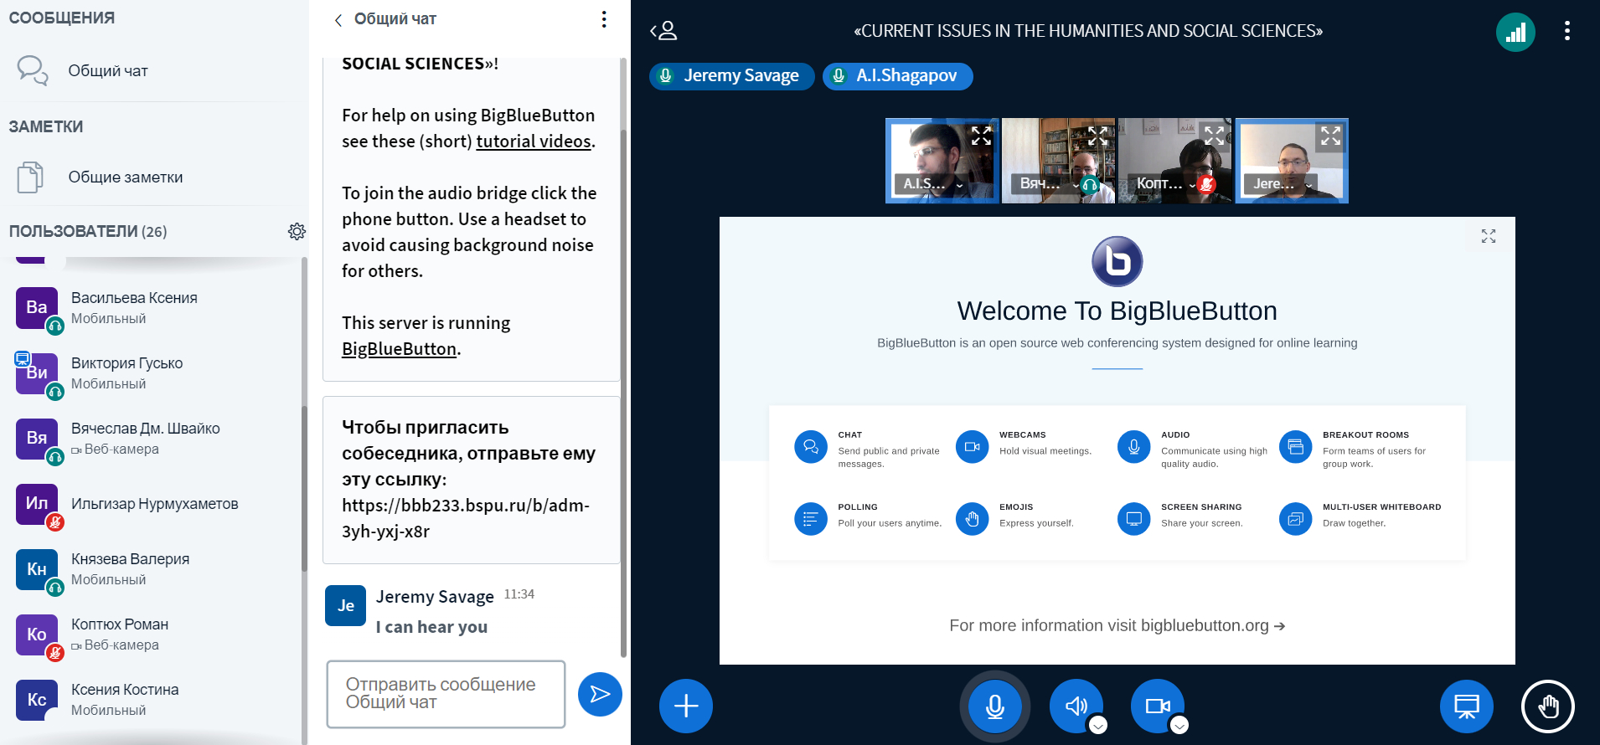Click the BigBlueButton link in chat
This screenshot has height=745, width=1600.
point(399,349)
